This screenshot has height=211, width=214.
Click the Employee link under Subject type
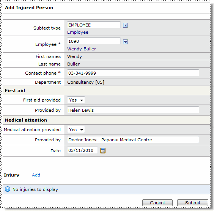coord(78,32)
